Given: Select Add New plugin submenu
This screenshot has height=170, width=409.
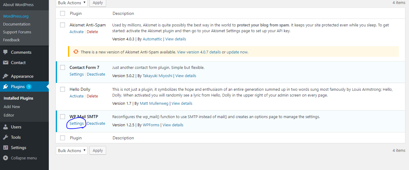Looking at the screenshot, I should (12, 107).
